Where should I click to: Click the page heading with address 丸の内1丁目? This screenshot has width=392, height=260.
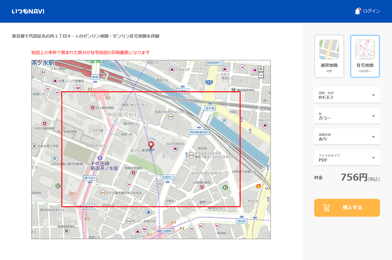86,36
